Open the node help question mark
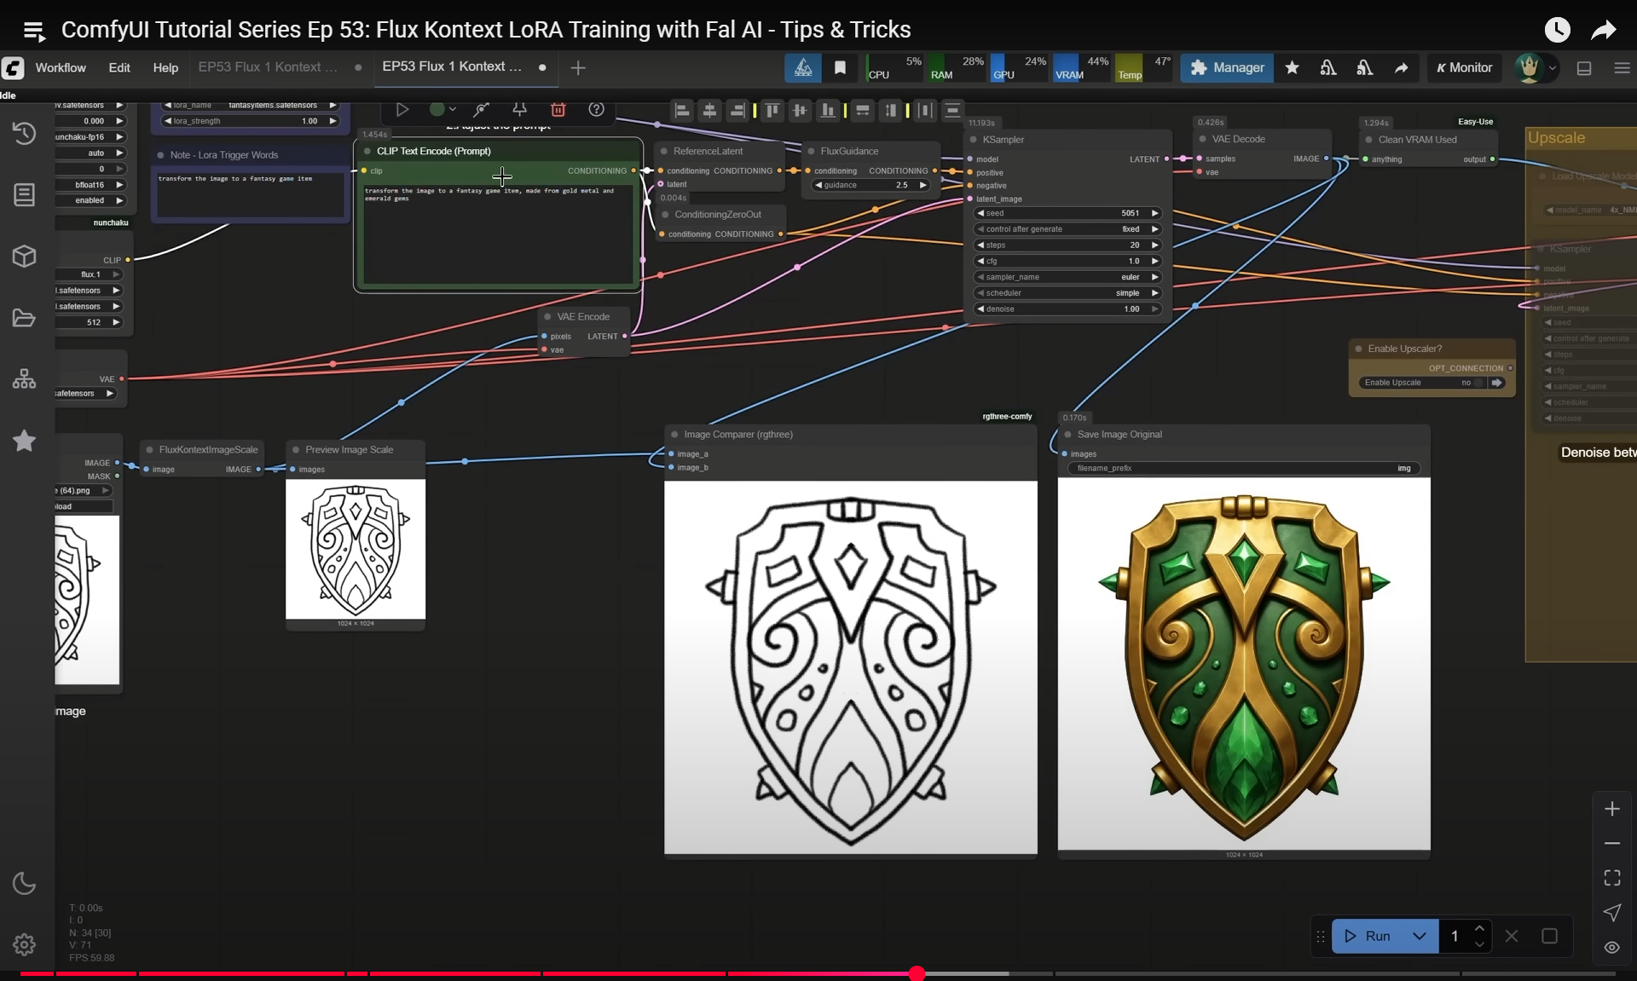This screenshot has height=981, width=1637. (x=597, y=109)
